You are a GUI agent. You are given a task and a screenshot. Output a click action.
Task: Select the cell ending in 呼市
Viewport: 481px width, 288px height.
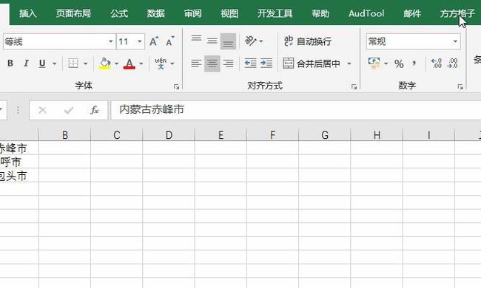tap(19, 161)
